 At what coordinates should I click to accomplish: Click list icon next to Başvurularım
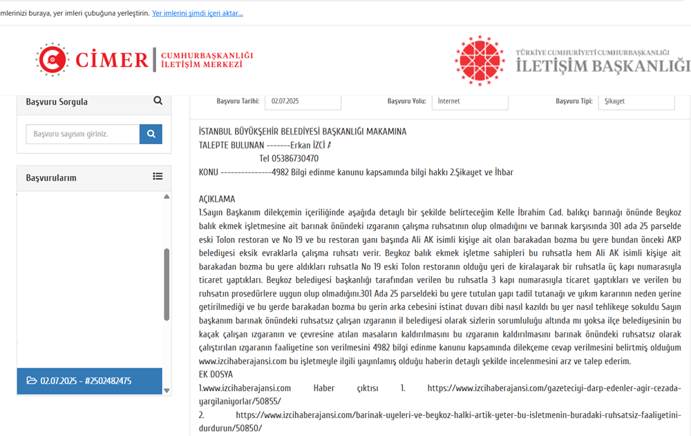158,177
